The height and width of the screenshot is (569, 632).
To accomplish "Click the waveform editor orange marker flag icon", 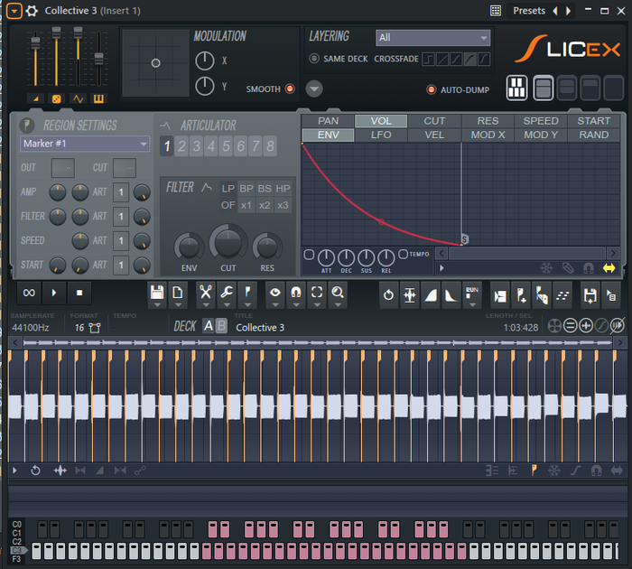I will click(534, 471).
